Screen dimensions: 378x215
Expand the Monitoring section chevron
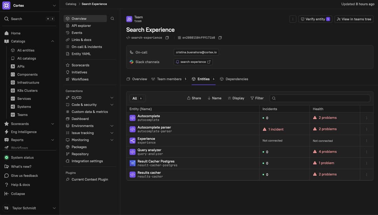tap(111, 139)
